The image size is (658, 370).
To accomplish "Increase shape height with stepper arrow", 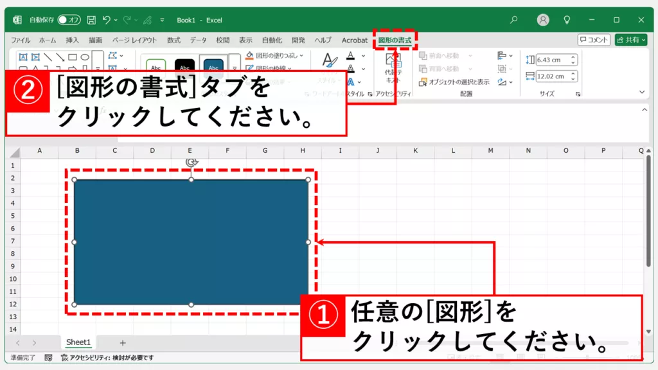I will (x=573, y=57).
